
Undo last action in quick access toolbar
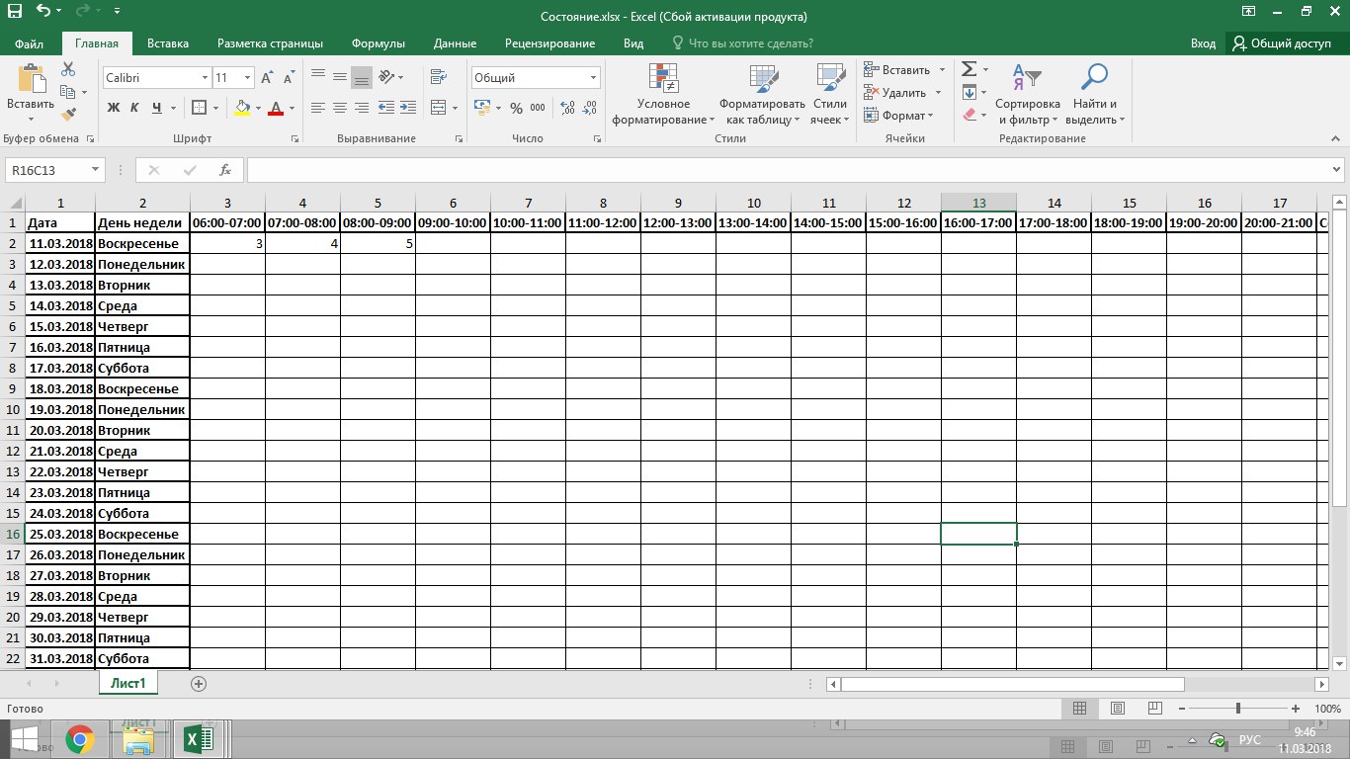(43, 13)
